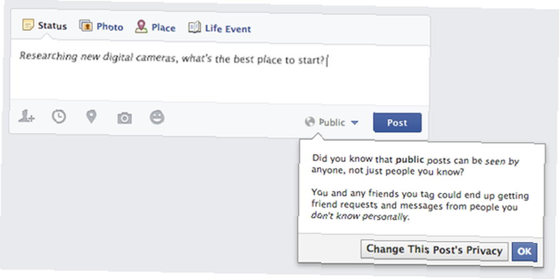This screenshot has width=560, height=280.
Task: Click the tag people icon
Action: click(26, 117)
